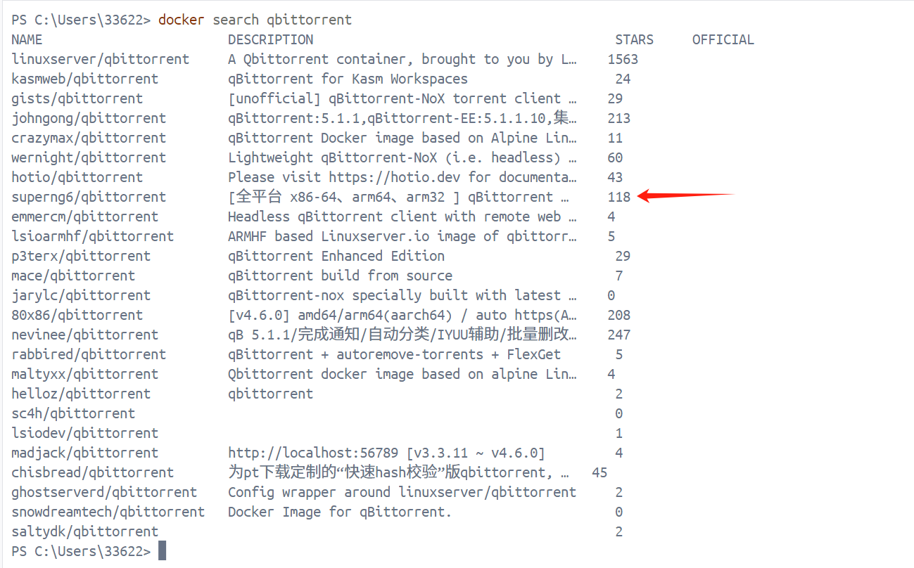This screenshot has height=568, width=914.
Task: Click the 1563 star count
Action: click(x=623, y=60)
